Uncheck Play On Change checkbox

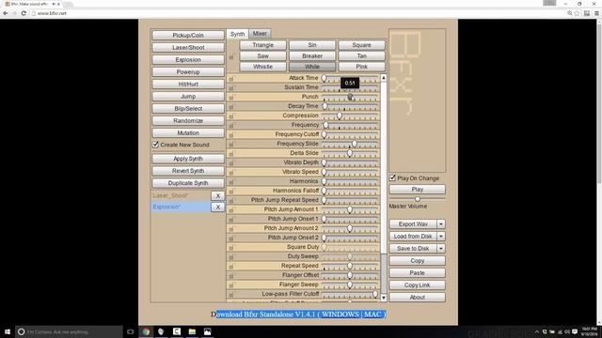click(x=392, y=177)
